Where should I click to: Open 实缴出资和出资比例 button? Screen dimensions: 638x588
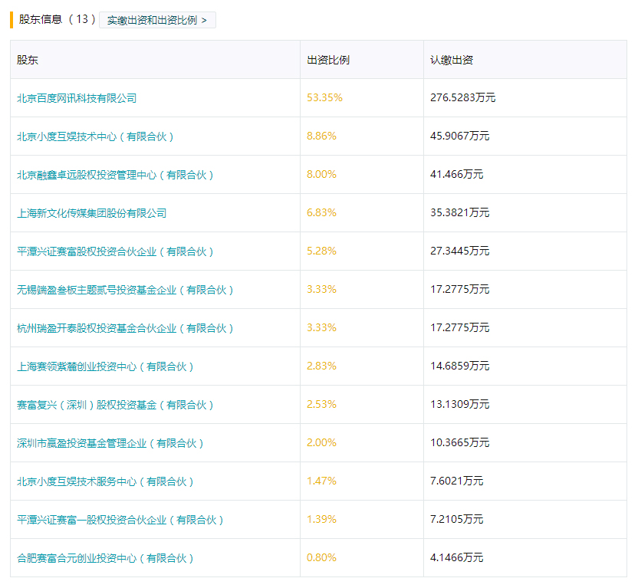[157, 20]
